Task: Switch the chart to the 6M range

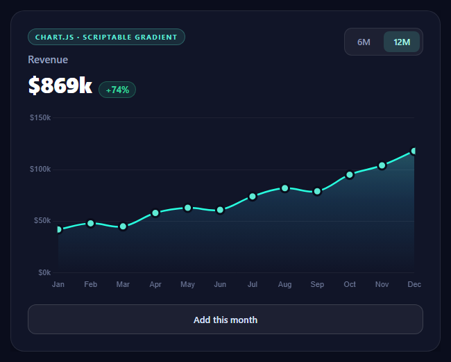Action: [x=364, y=42]
